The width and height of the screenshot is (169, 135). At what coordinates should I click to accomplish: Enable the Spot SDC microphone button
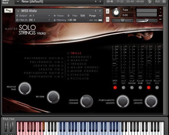[123, 87]
